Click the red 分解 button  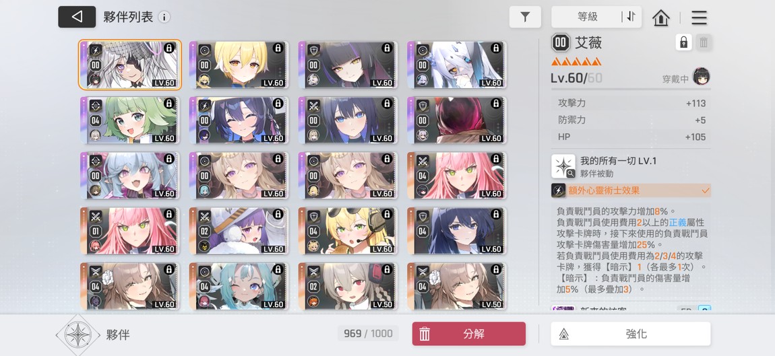(468, 334)
